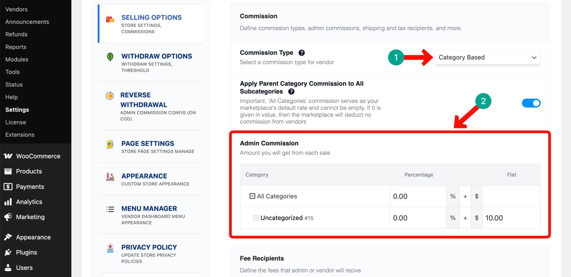Click the Withdraw Options dollar pin icon
Screen dimensions: 571x277
tap(110, 57)
